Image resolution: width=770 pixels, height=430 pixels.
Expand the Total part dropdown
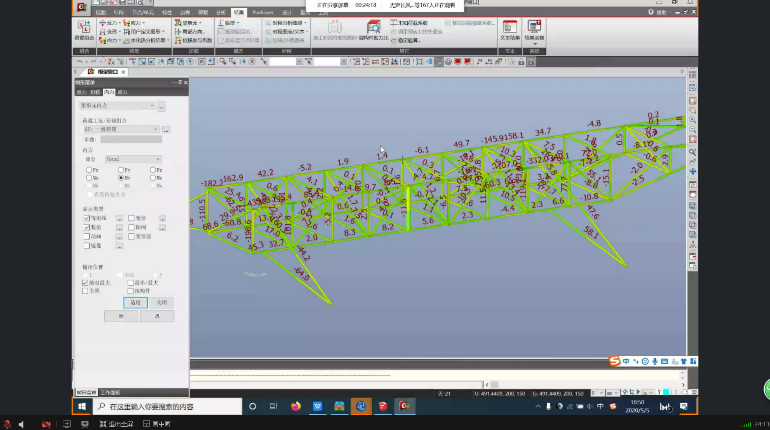pos(158,159)
